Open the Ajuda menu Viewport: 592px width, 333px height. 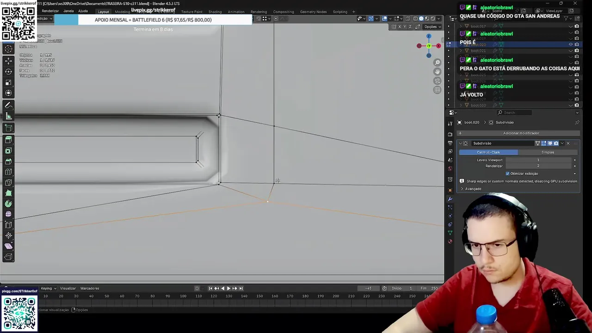pos(83,11)
